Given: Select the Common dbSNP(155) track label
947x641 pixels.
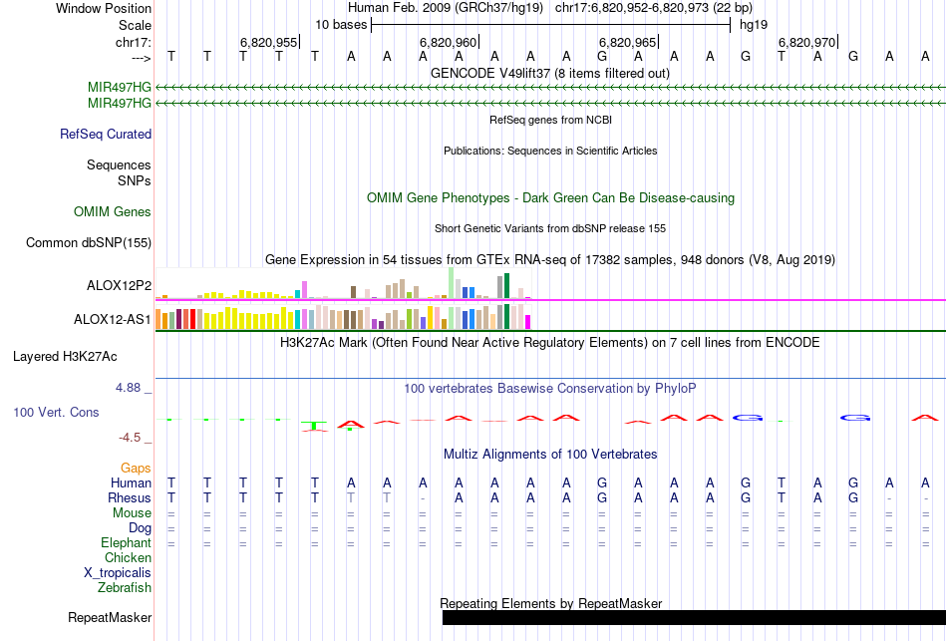Looking at the screenshot, I should tap(89, 243).
